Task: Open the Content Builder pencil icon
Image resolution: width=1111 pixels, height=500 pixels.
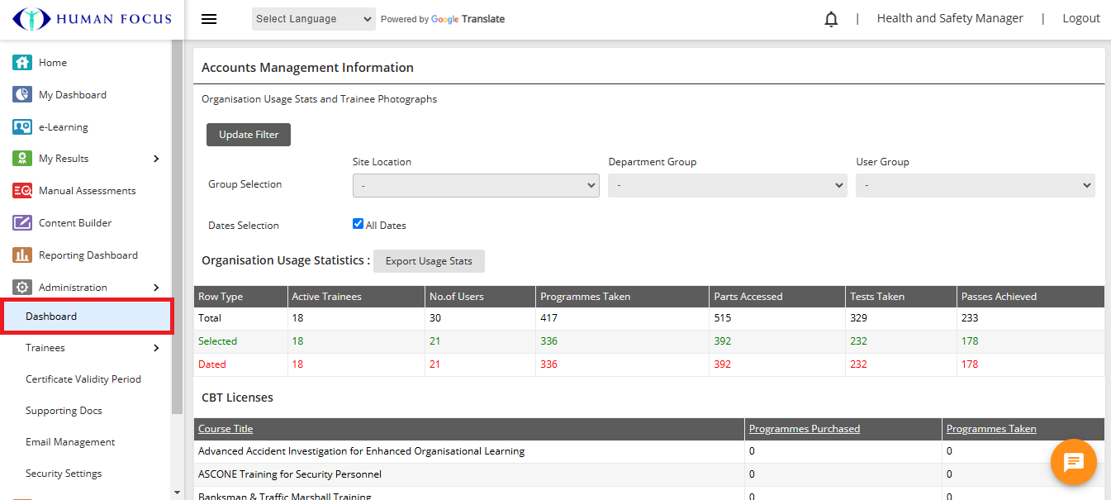Action: (22, 223)
